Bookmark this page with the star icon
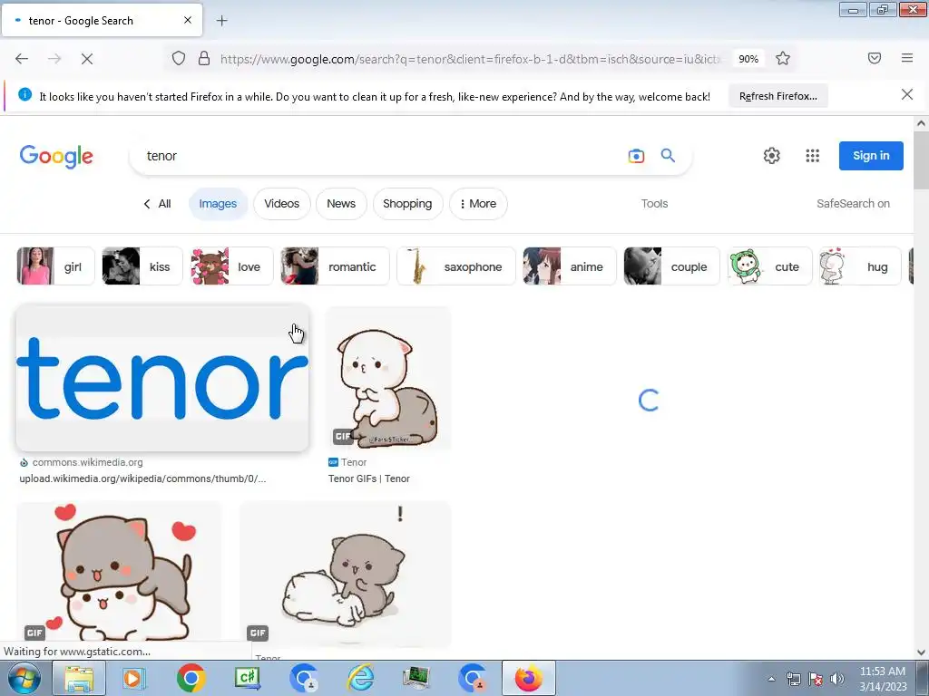 (783, 59)
